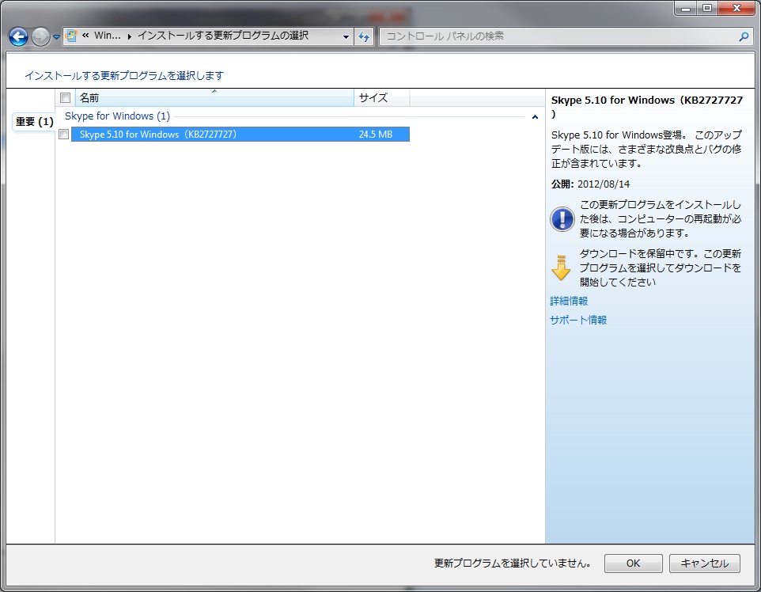
Task: Click the refresh button next to address bar
Action: click(364, 36)
